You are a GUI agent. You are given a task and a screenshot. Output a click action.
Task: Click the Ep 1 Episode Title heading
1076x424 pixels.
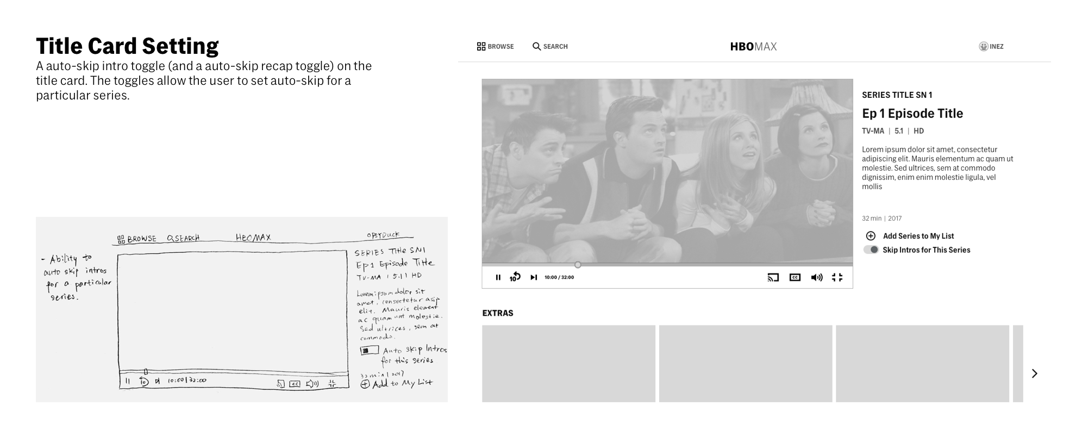click(x=912, y=114)
